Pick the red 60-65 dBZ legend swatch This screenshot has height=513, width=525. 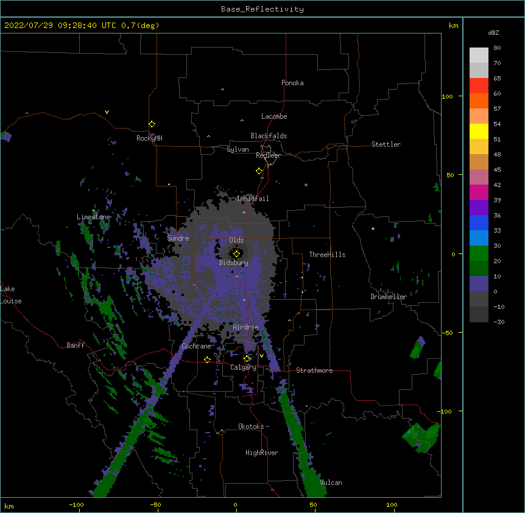479,86
